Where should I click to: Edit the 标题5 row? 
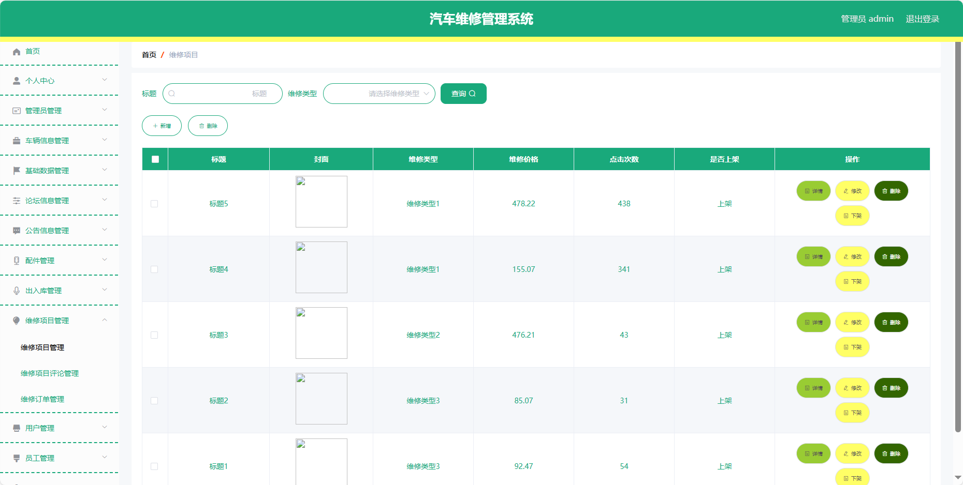point(852,191)
